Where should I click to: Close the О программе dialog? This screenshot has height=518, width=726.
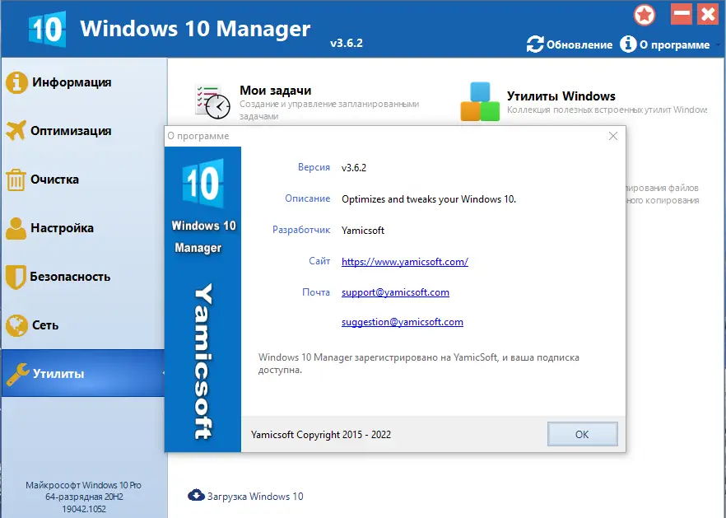tap(613, 136)
